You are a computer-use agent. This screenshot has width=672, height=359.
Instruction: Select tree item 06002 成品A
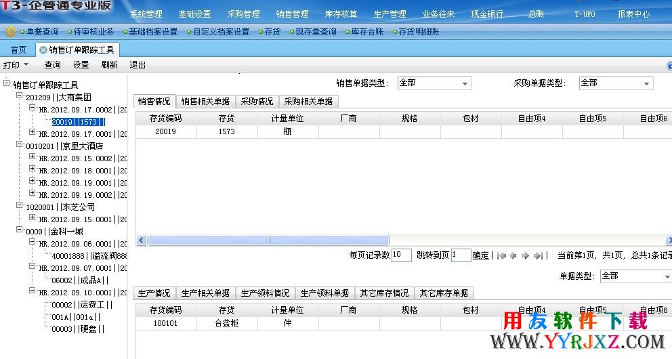tap(80, 280)
